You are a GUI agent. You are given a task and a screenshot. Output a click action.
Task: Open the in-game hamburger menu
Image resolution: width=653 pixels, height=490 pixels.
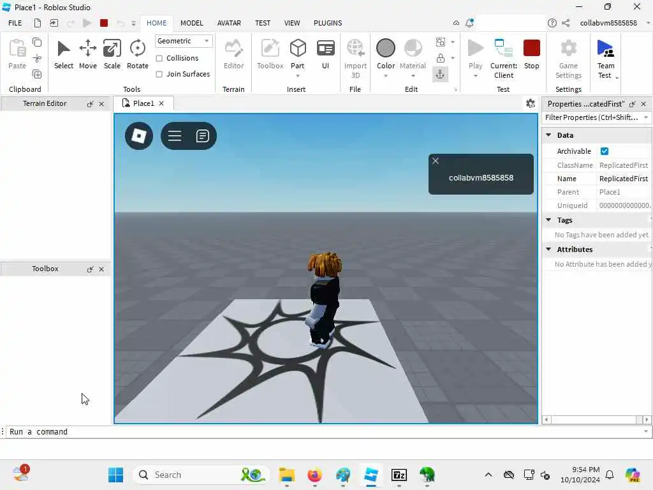tap(175, 136)
